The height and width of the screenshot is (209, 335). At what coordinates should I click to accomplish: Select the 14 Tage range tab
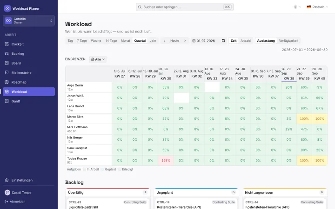click(x=111, y=41)
